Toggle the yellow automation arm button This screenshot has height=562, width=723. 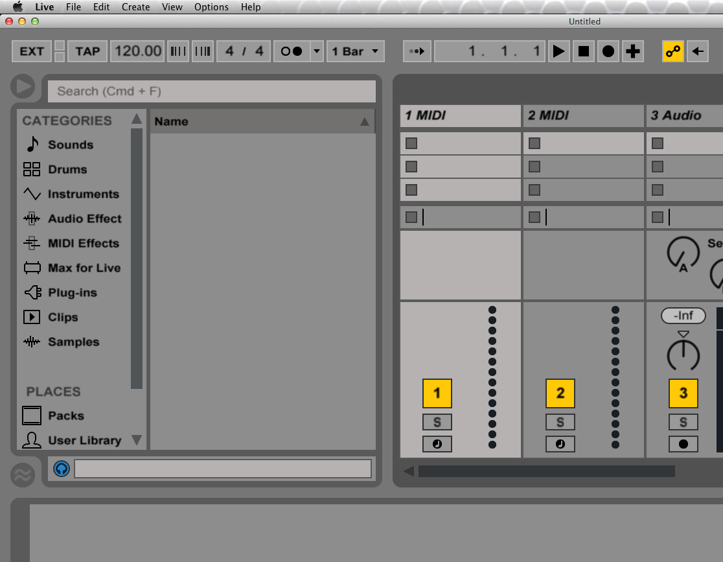pos(672,51)
